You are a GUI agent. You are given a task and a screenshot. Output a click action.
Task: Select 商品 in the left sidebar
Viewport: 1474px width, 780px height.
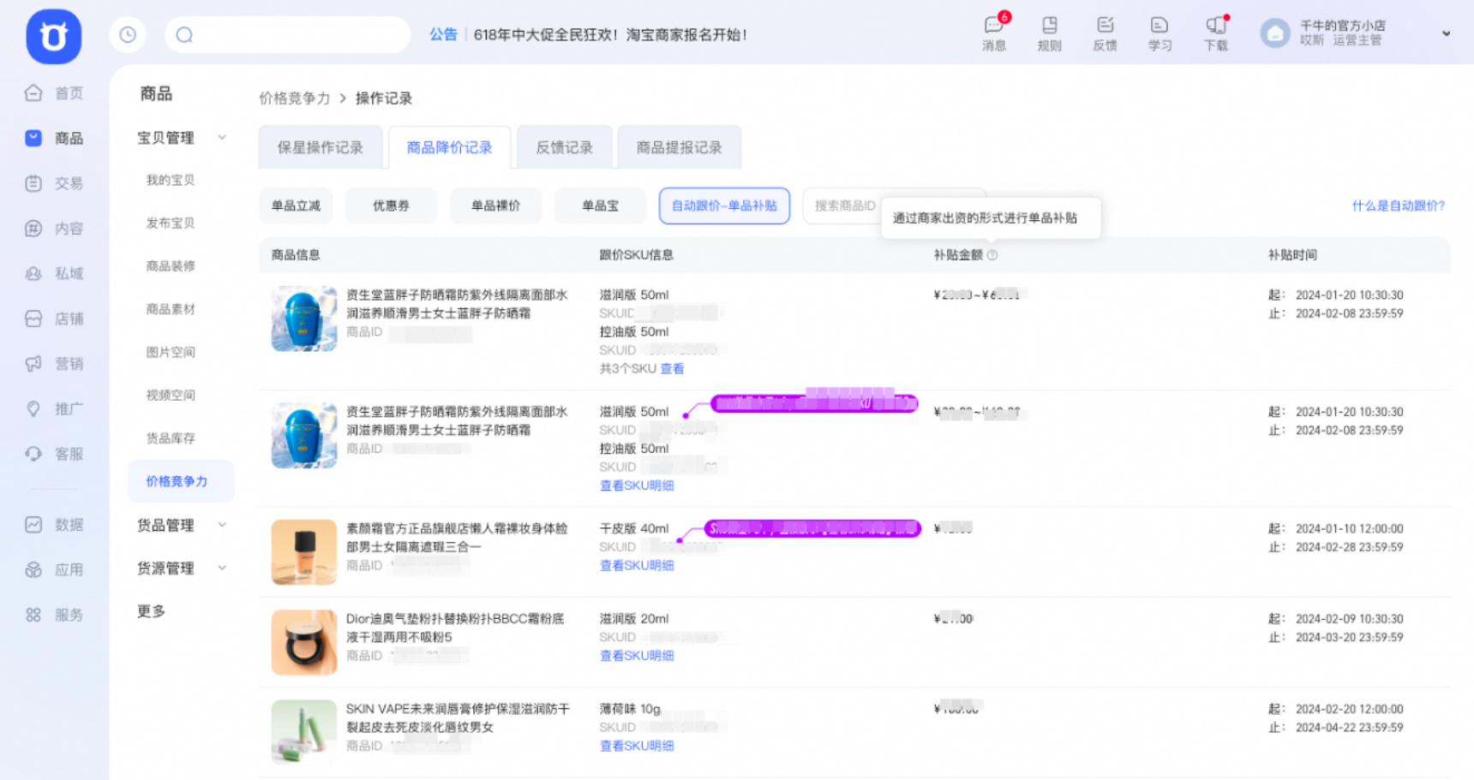pos(55,138)
